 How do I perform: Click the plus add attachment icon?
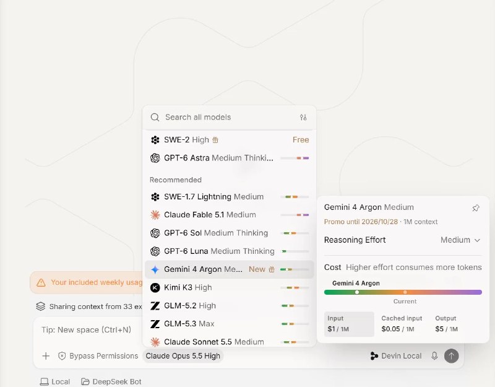pyautogui.click(x=46, y=356)
